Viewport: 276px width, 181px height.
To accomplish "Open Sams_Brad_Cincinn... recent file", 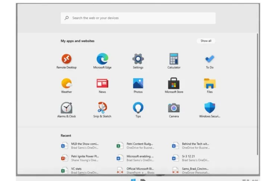I will (x=191, y=171).
